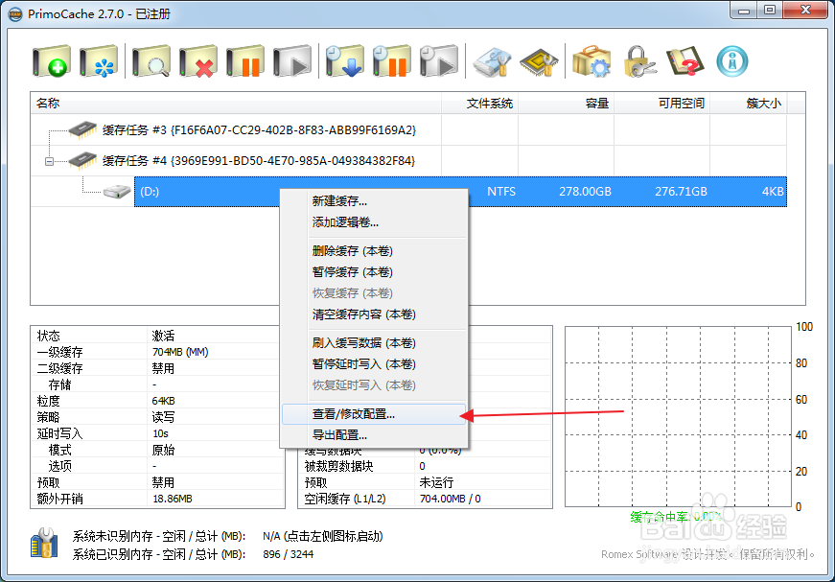The width and height of the screenshot is (835, 582).
Task: Minimize the PrimoCache window
Action: [743, 10]
